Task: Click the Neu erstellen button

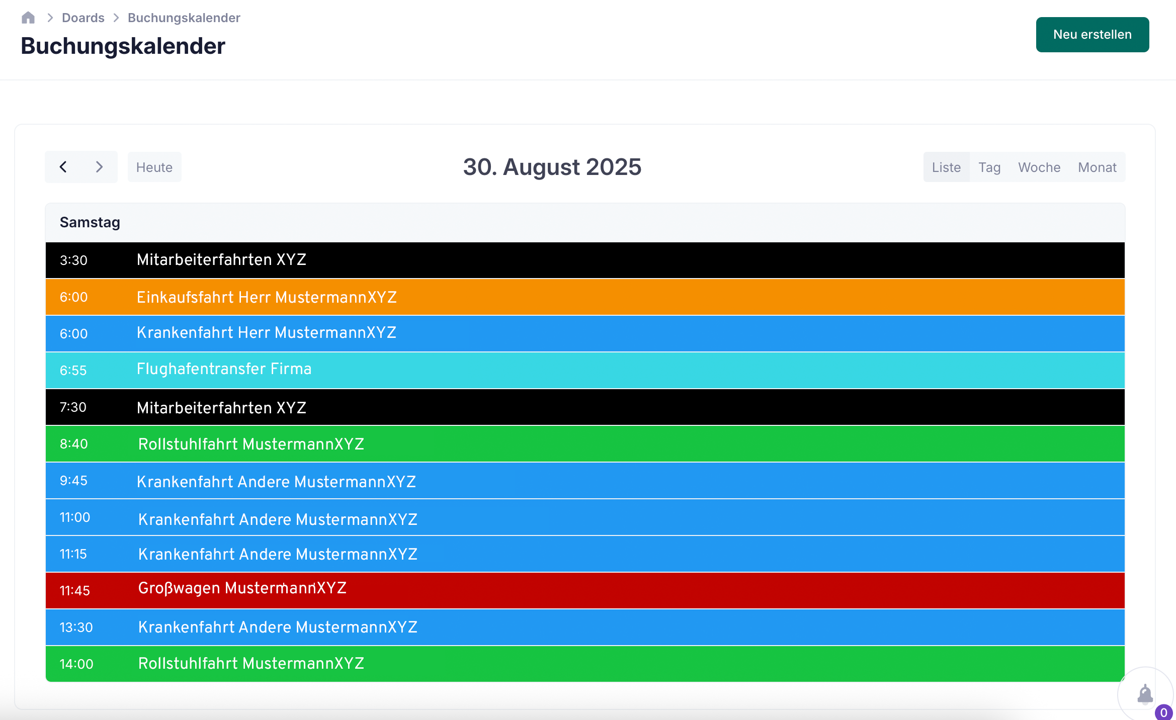Action: pos(1092,35)
